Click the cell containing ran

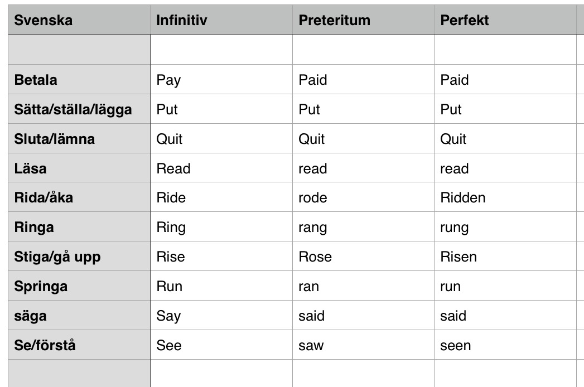coord(364,286)
